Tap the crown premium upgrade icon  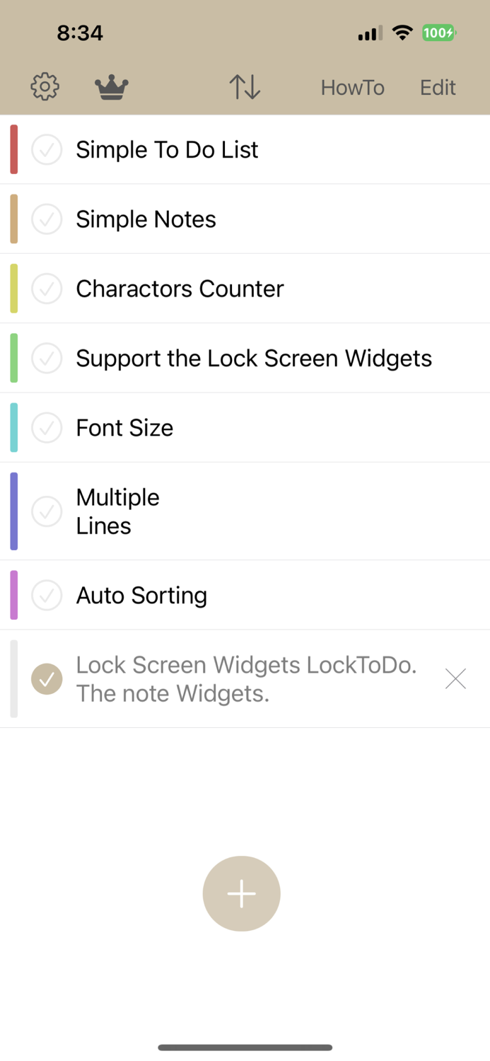pos(111,86)
